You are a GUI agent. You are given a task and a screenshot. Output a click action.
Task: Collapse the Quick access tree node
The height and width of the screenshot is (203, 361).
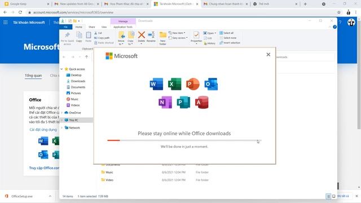pos(61,69)
